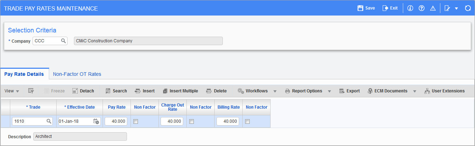Expand the Workflows dropdown arrow

click(x=275, y=91)
